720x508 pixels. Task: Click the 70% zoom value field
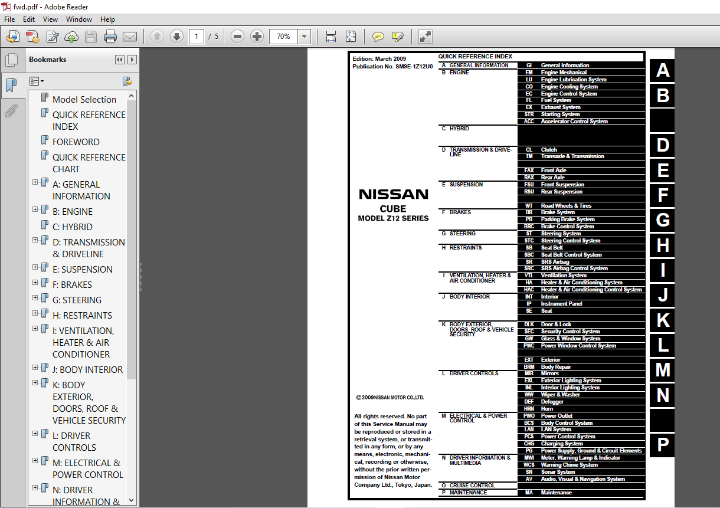click(x=284, y=37)
